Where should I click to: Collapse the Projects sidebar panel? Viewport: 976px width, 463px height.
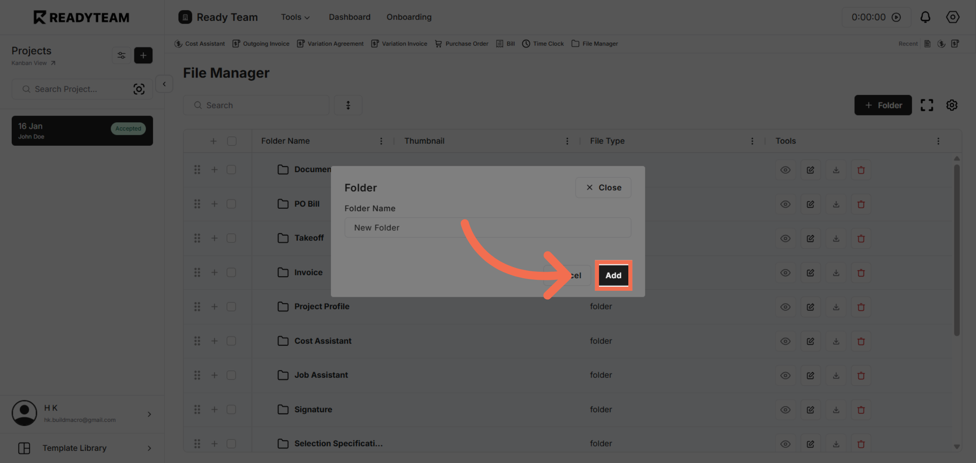point(164,84)
